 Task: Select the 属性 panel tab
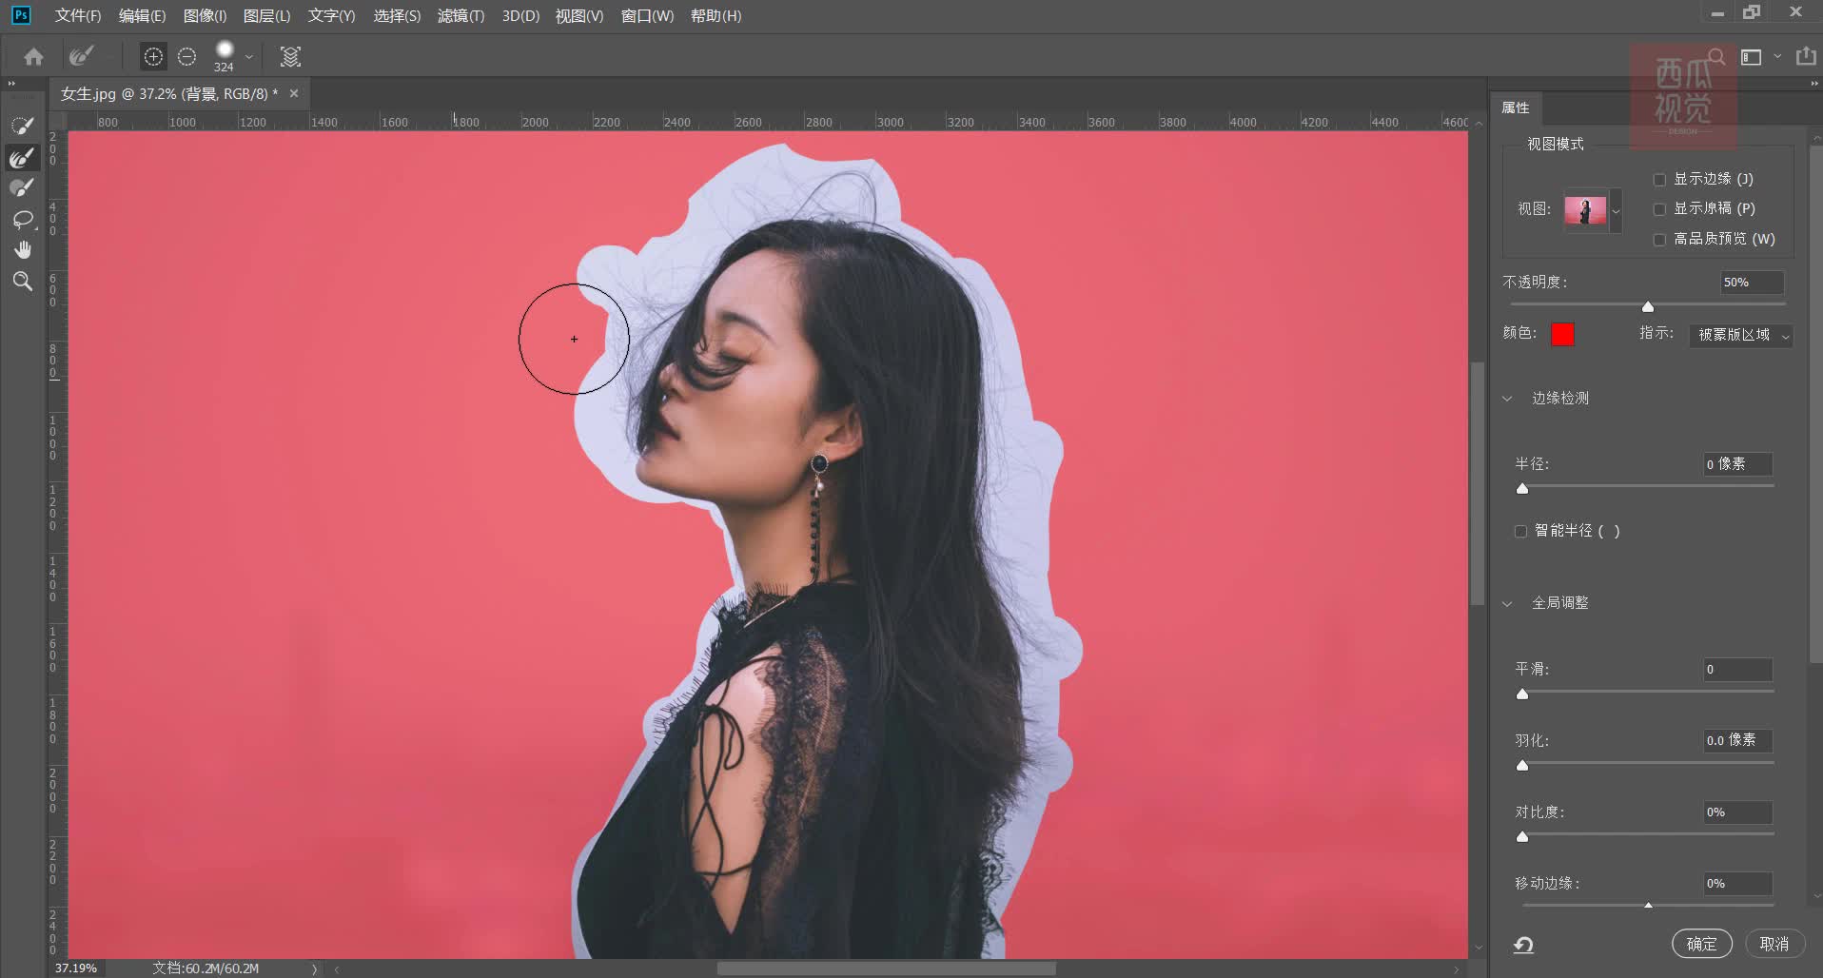click(x=1516, y=108)
